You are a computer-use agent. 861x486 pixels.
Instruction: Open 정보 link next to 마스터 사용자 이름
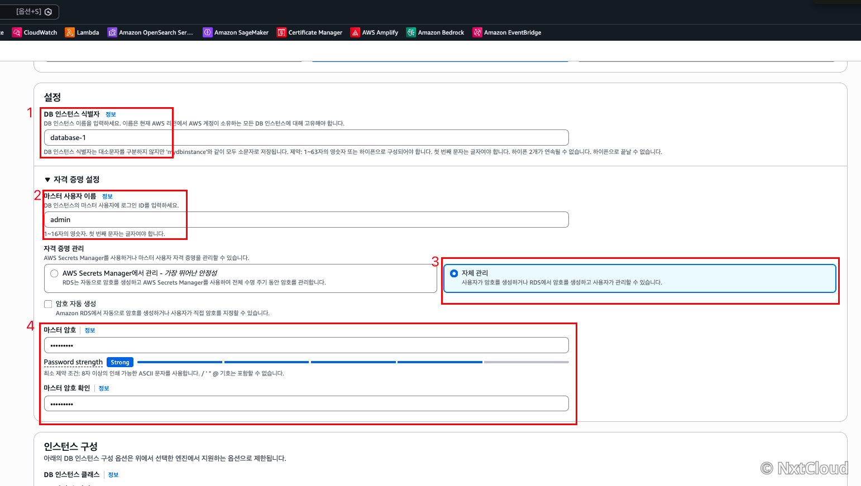pos(107,196)
